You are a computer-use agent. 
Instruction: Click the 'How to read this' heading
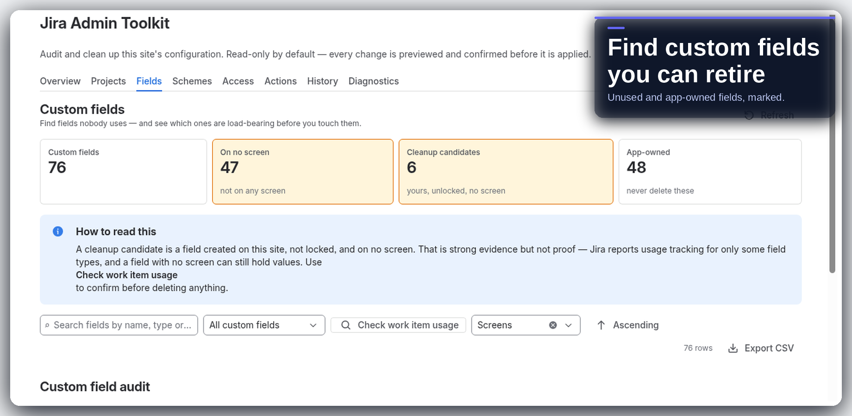(116, 232)
